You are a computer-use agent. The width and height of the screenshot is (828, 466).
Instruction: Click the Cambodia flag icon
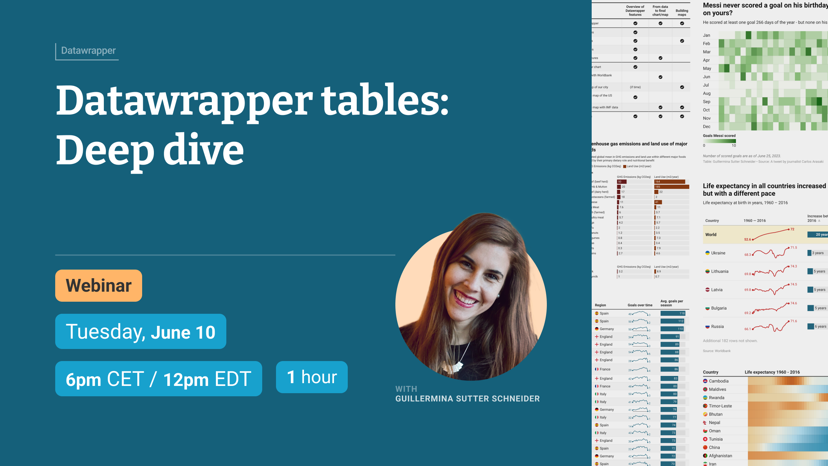coord(706,381)
